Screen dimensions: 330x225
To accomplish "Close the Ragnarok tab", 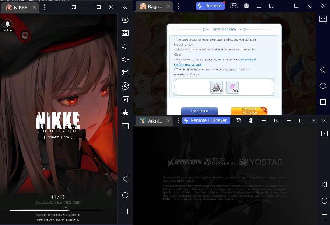I will [168, 6].
